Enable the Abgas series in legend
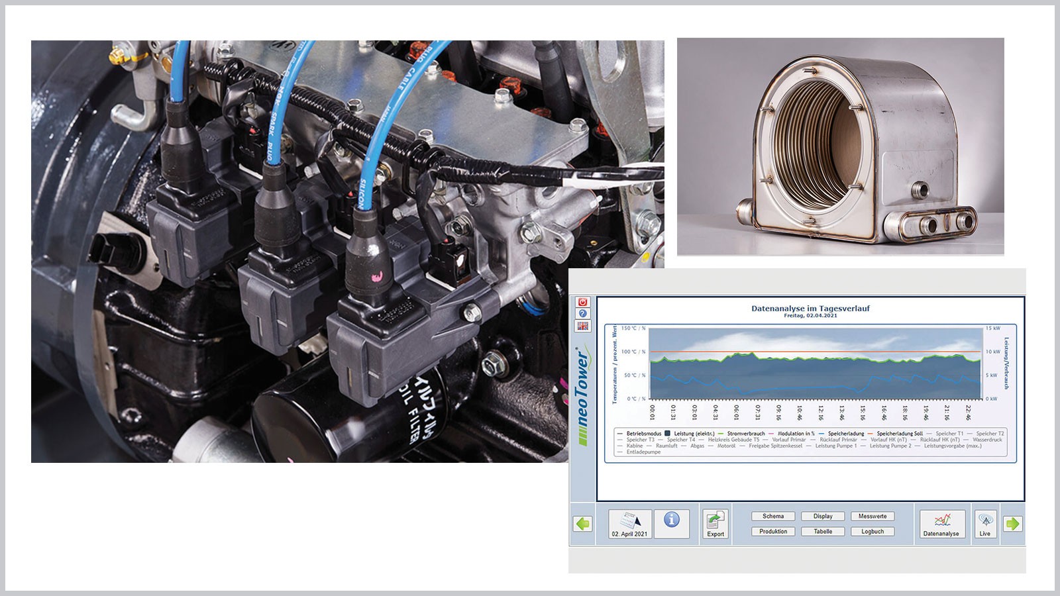The image size is (1060, 596). pos(697,446)
